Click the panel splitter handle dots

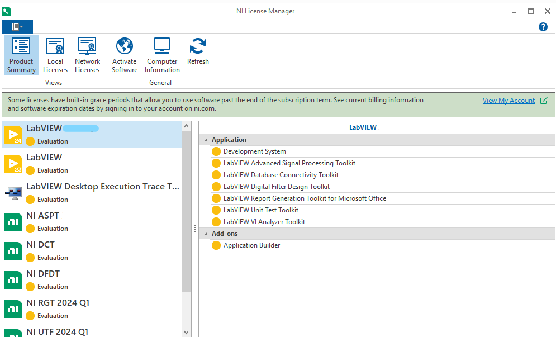click(194, 229)
